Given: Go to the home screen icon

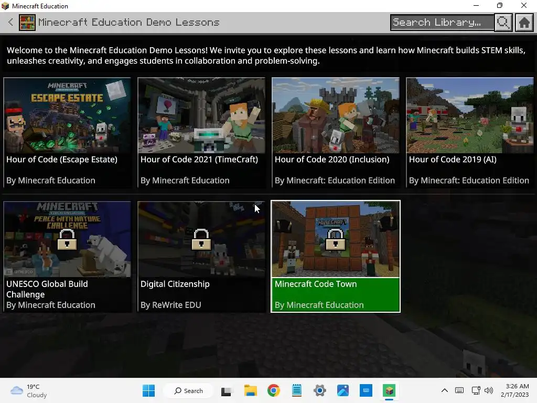Looking at the screenshot, I should tap(524, 23).
